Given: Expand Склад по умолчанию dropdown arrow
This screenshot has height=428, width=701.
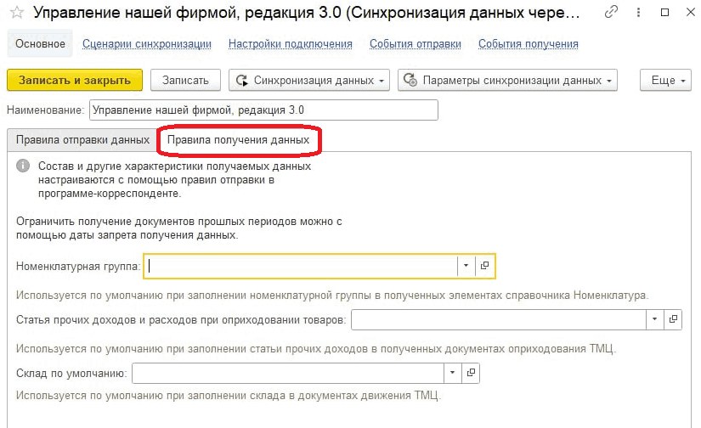Looking at the screenshot, I should pos(452,373).
